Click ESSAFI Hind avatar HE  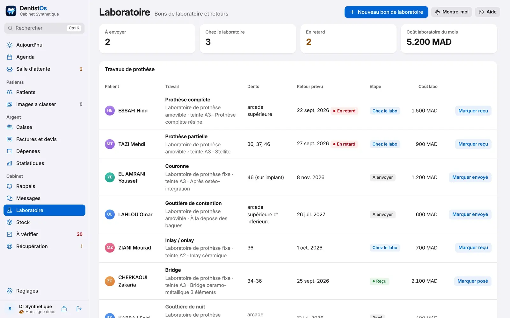coord(110,111)
